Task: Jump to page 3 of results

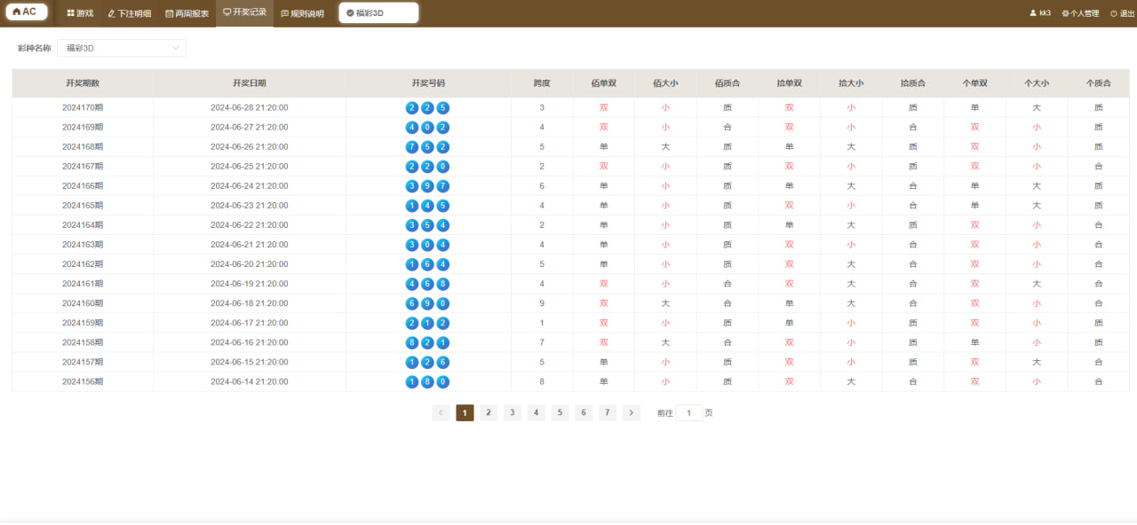Action: (x=513, y=412)
